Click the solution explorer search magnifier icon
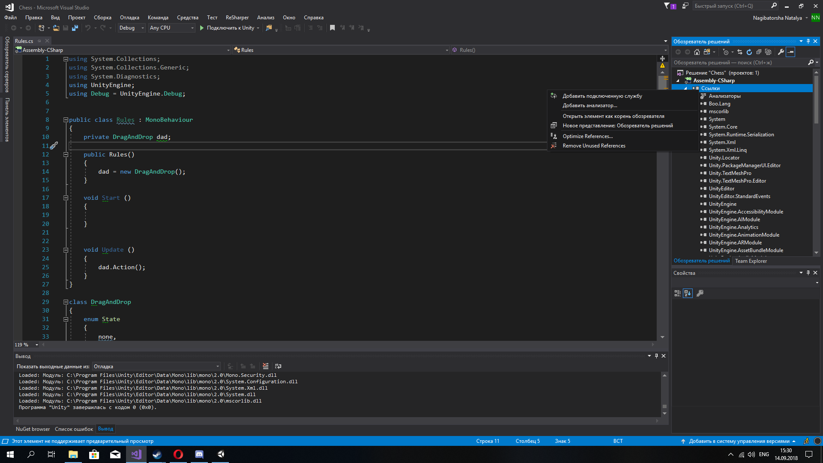The height and width of the screenshot is (463, 823). (x=811, y=63)
